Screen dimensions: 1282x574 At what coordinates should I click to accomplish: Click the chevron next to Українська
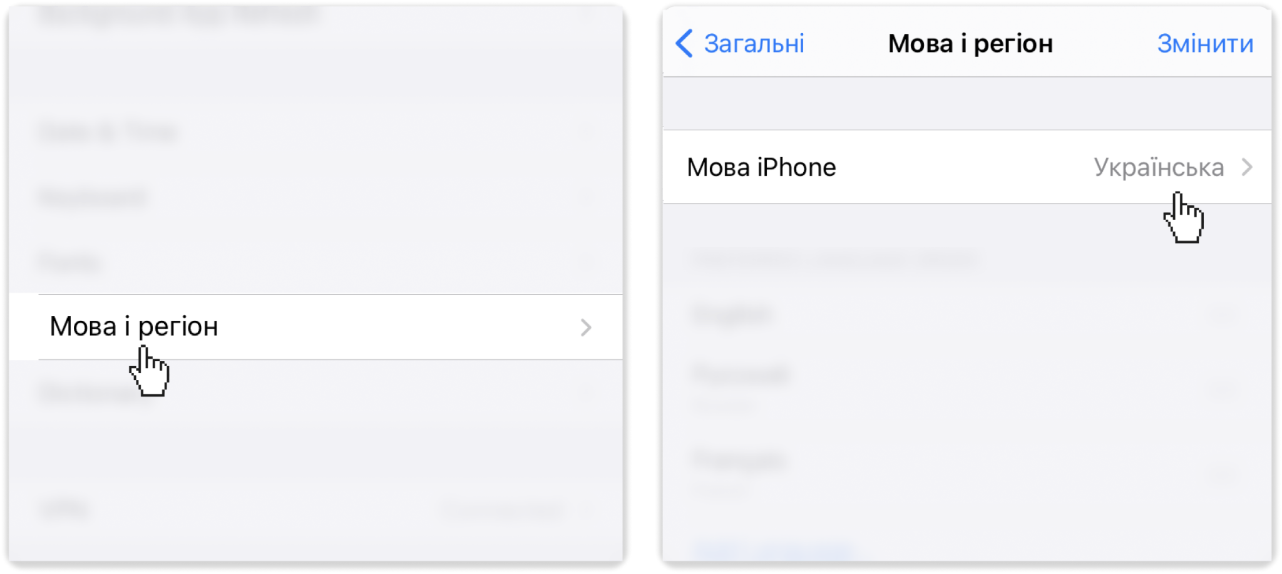(x=1247, y=167)
